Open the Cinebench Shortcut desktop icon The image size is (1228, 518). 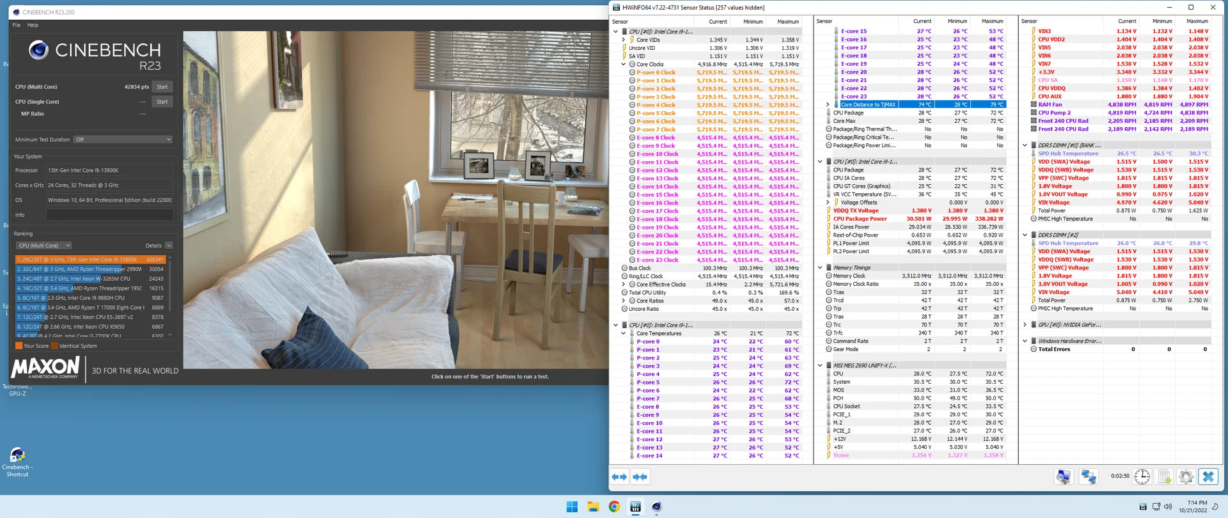point(17,462)
